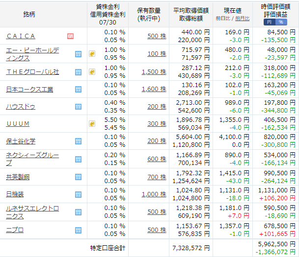Click the 1,000 株 holding link
Screen dimensions: 299x257
pyautogui.click(x=154, y=194)
